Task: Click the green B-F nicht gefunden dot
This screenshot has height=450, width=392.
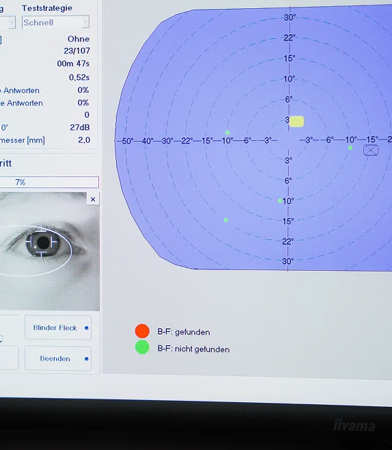Action: point(142,347)
